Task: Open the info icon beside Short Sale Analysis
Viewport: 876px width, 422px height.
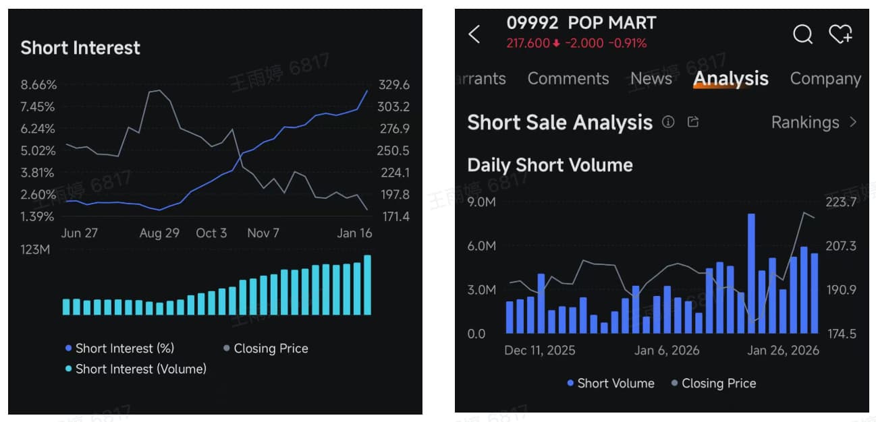Action: [667, 122]
